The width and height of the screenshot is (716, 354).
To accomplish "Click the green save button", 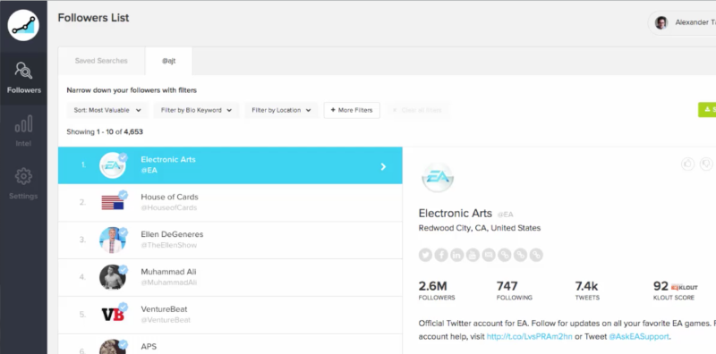I will tap(707, 109).
